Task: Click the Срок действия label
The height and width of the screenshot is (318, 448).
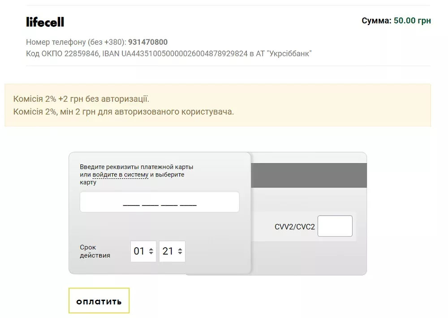Action: [94, 251]
